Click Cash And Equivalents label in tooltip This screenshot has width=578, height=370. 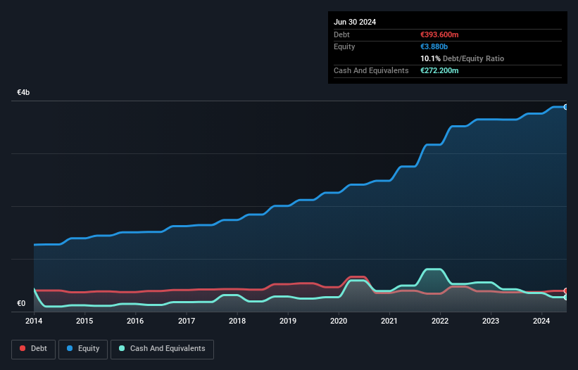tap(371, 70)
